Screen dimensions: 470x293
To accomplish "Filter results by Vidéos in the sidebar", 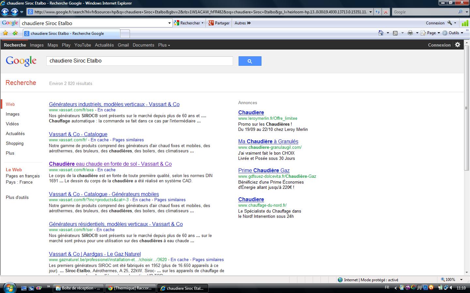I will [12, 124].
